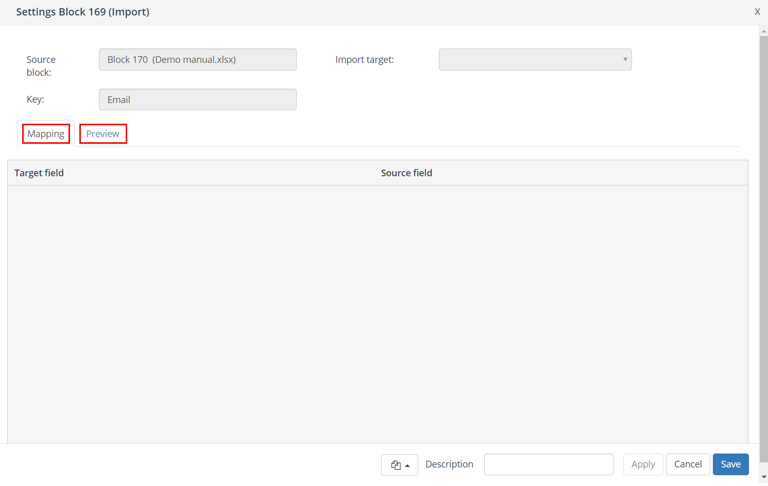Hit the Apply button

[643, 464]
